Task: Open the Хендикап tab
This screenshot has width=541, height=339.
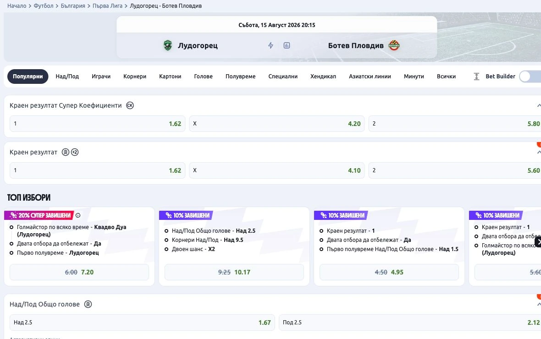Action: tap(323, 77)
